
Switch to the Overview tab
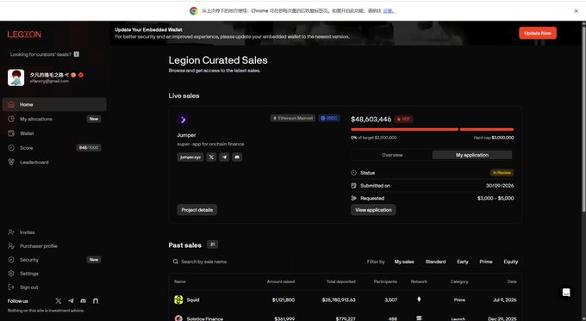click(x=392, y=155)
